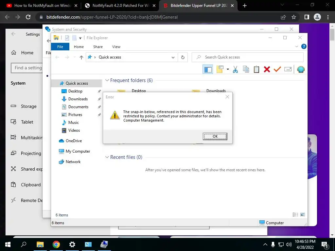Copy using the two-pages toolbar icon
Screen dimensions: 335x251
click(246, 69)
